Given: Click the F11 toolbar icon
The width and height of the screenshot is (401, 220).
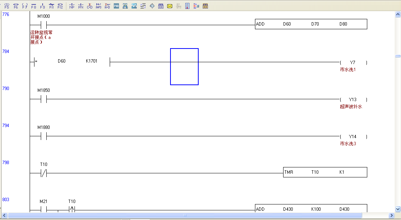Looking at the screenshot, I should click(x=52, y=6).
